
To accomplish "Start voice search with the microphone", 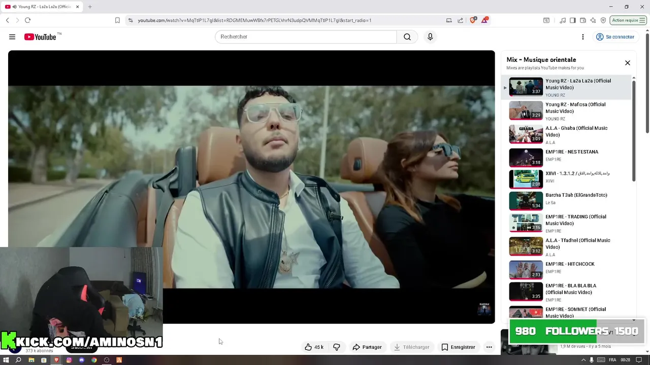I will (430, 36).
